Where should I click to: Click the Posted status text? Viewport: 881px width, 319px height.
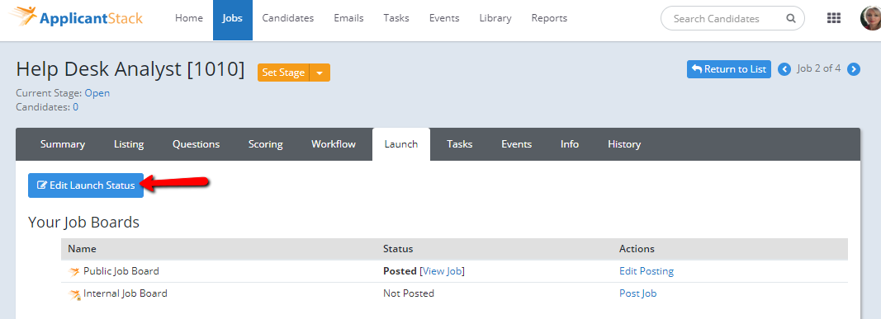pyautogui.click(x=400, y=271)
